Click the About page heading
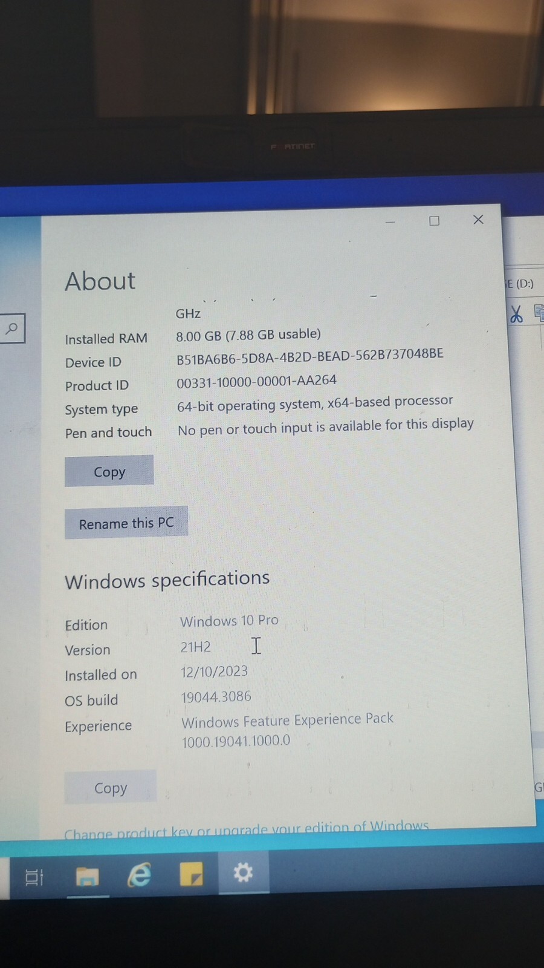Screen dimensions: 544x968 (100, 281)
